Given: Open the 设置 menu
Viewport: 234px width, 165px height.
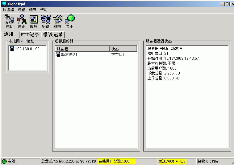Looking at the screenshot, I should (22, 10).
